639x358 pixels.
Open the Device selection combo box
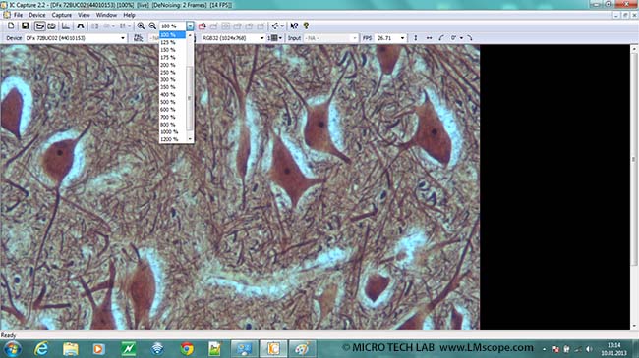pyautogui.click(x=76, y=38)
